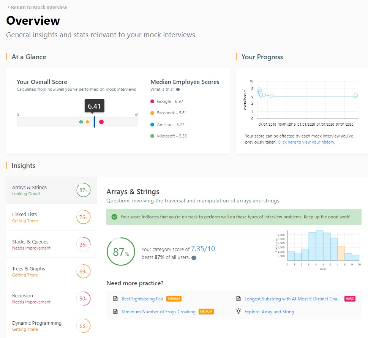Click the 07/01/2019 date label on progress chart

pyautogui.click(x=267, y=125)
